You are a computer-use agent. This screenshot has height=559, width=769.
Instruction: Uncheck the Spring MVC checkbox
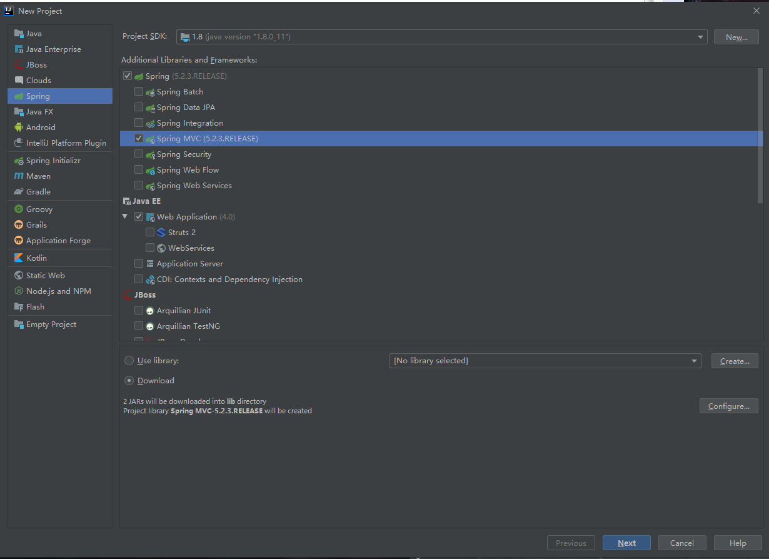coord(139,138)
